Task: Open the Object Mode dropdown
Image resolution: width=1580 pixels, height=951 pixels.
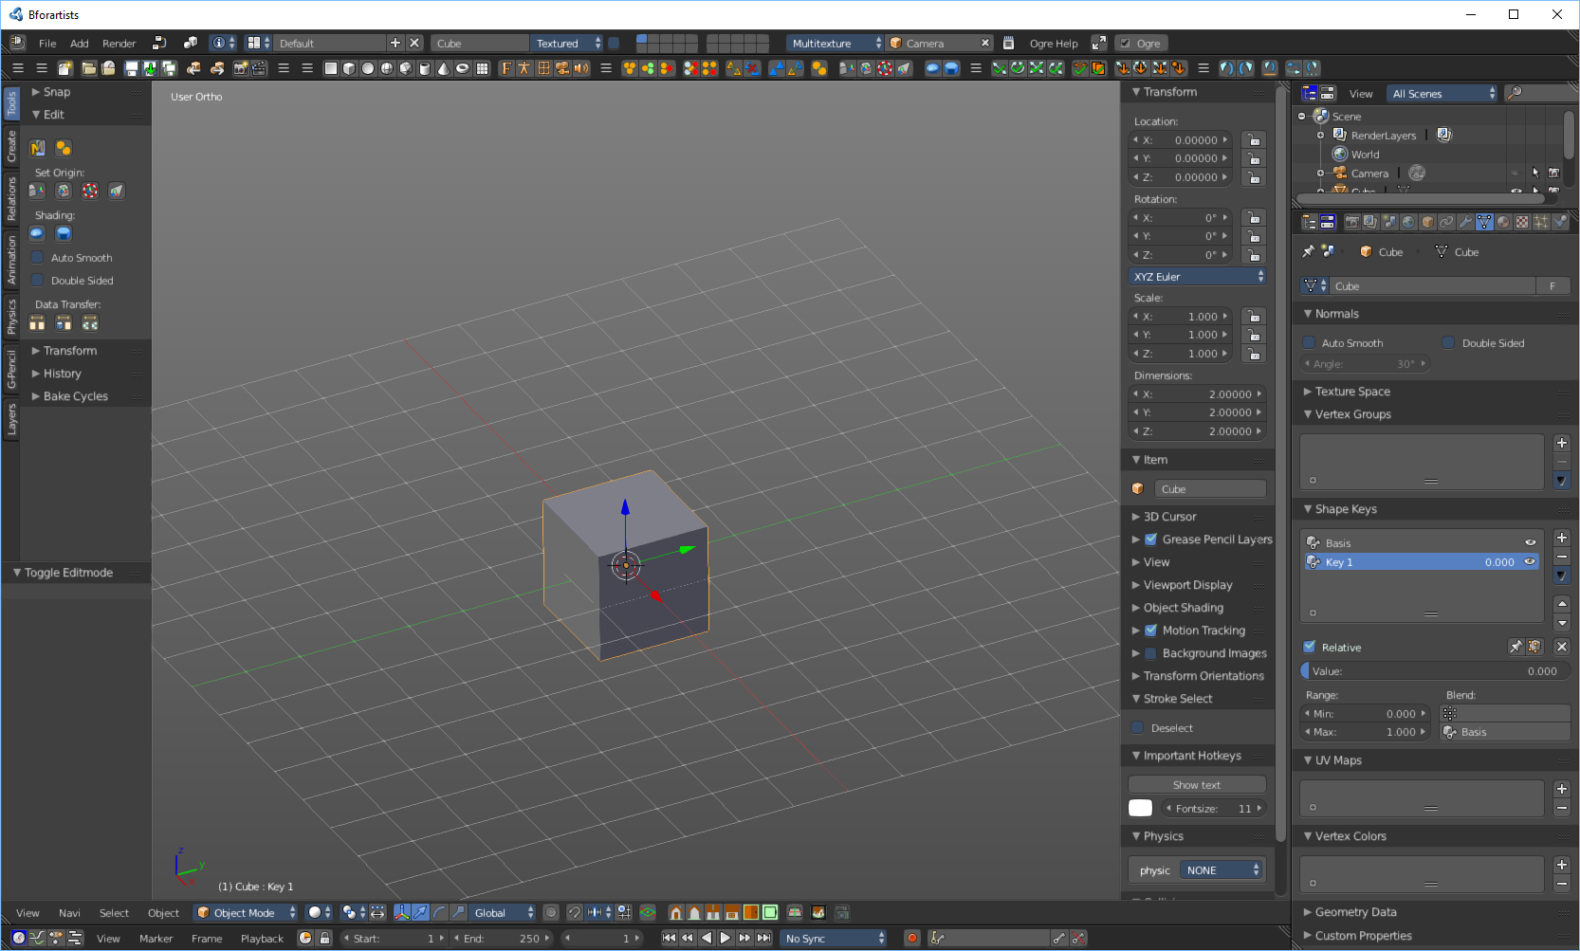Action: click(x=245, y=913)
